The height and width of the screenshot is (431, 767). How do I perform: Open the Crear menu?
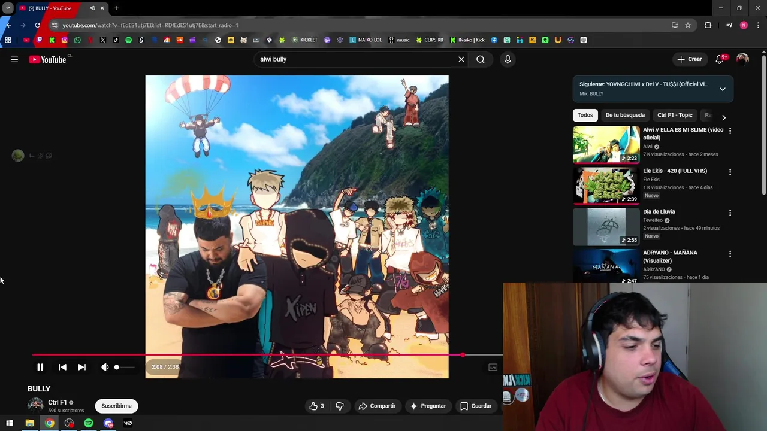pyautogui.click(x=690, y=59)
